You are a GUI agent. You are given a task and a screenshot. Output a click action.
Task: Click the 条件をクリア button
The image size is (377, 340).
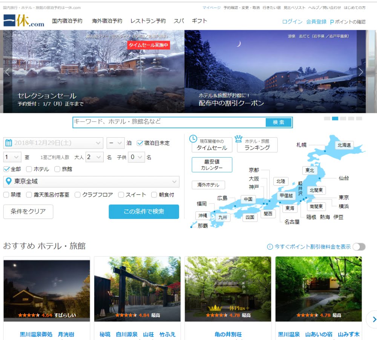tap(28, 212)
